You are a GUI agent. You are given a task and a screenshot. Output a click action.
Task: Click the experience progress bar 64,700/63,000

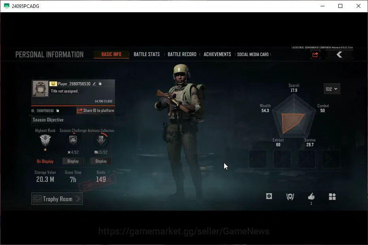tap(73, 106)
